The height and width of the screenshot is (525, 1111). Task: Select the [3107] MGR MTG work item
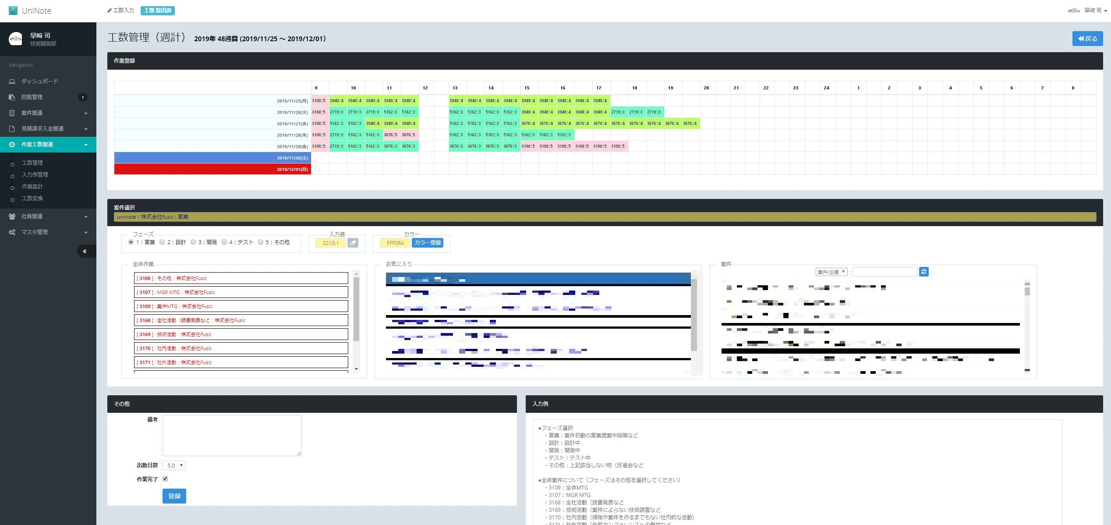pyautogui.click(x=241, y=292)
